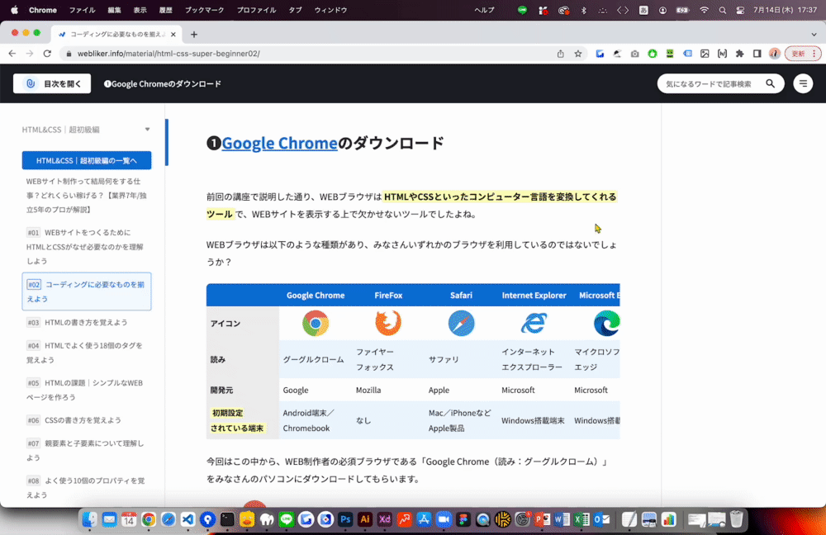Open Trash in the Dock
Viewport: 826px width, 535px height.
tap(737, 520)
